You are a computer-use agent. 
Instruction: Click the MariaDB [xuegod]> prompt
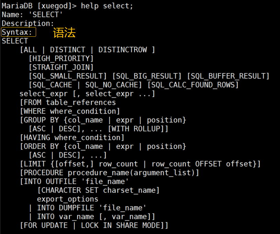click(x=39, y=6)
